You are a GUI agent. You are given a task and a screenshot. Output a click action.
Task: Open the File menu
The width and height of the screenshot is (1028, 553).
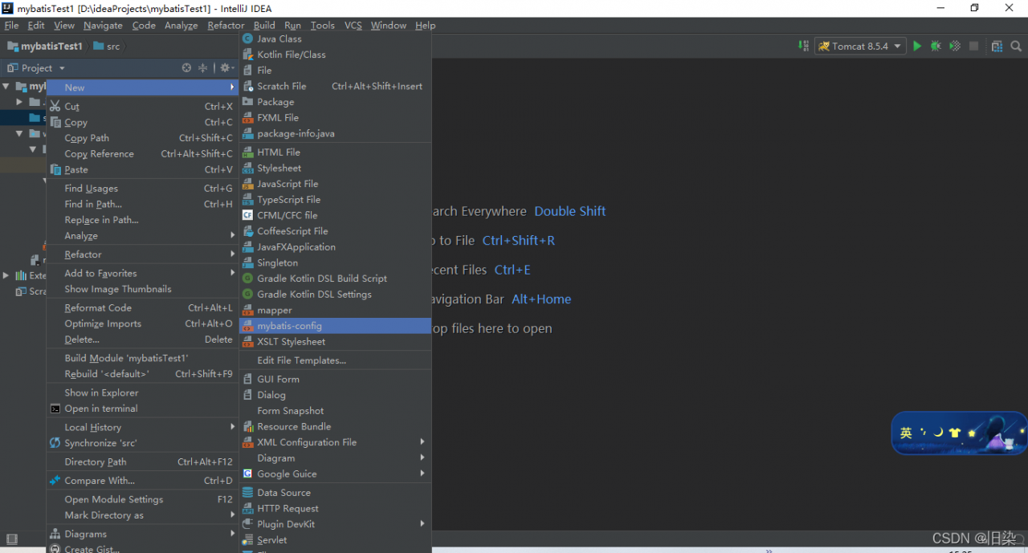coord(11,26)
